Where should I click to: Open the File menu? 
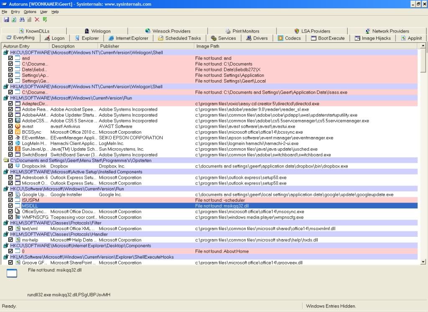tap(4, 12)
